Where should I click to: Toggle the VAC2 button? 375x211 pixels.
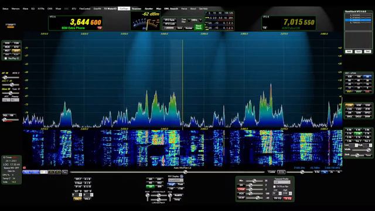[x=87, y=199]
